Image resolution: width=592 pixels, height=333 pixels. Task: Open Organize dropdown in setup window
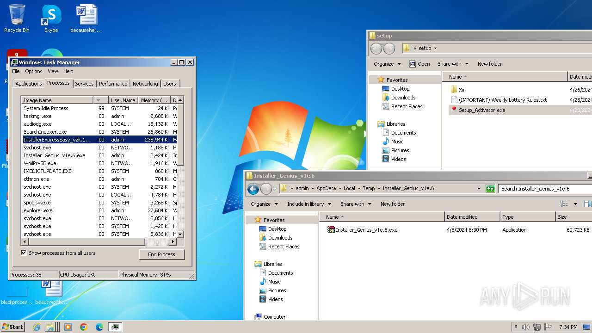point(388,64)
